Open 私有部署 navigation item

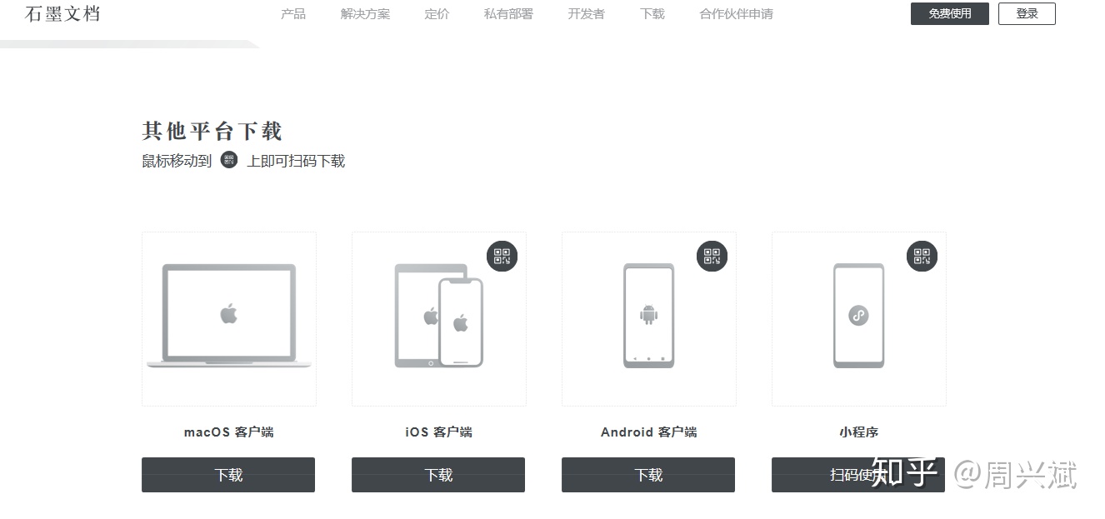(x=508, y=14)
